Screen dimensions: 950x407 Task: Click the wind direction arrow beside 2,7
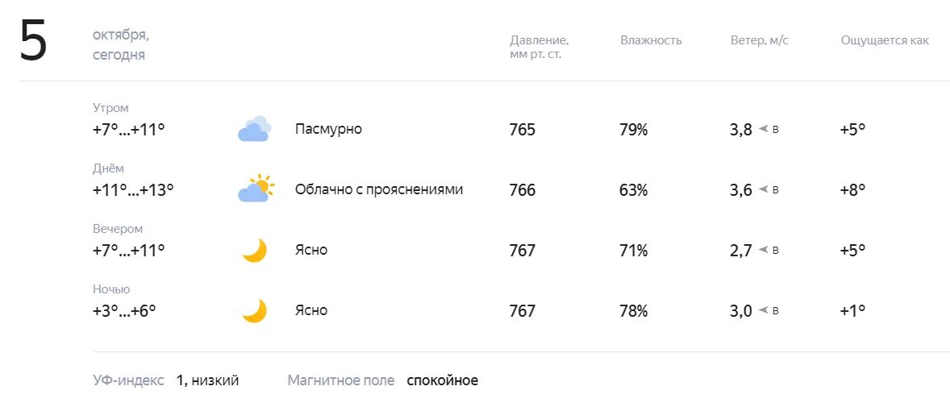764,250
